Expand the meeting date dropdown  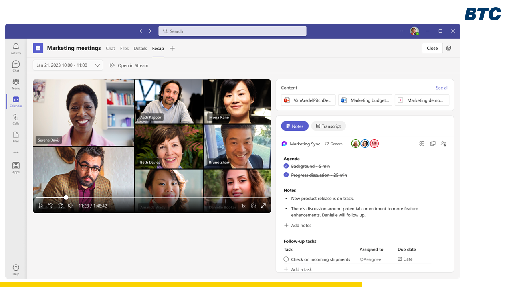coord(68,65)
